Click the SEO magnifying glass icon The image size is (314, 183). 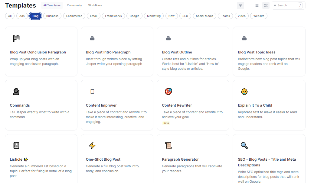coord(244,146)
